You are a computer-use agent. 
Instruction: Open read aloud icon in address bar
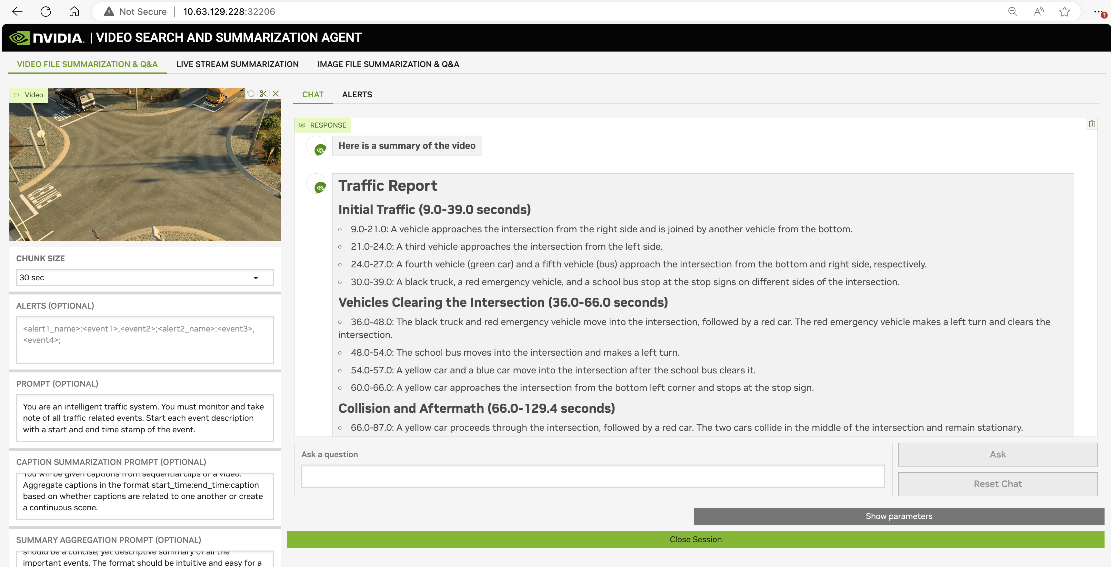tap(1038, 12)
